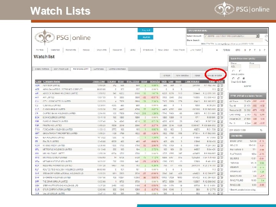Select the Email alert radio button
This screenshot has width=276, height=207.
[x=233, y=79]
